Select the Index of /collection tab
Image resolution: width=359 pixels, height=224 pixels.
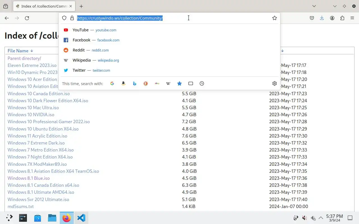(x=44, y=6)
